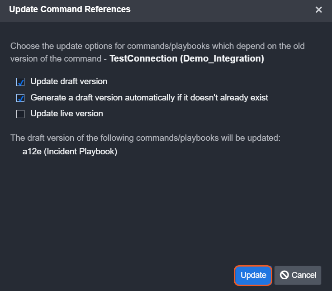Click the "Choose the update options" description text

pos(157,46)
